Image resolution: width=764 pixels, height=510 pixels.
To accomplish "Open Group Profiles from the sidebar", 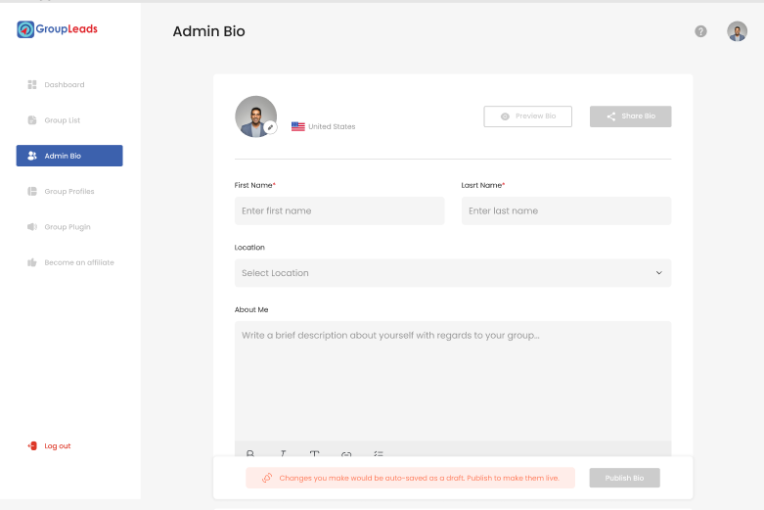I will [68, 191].
